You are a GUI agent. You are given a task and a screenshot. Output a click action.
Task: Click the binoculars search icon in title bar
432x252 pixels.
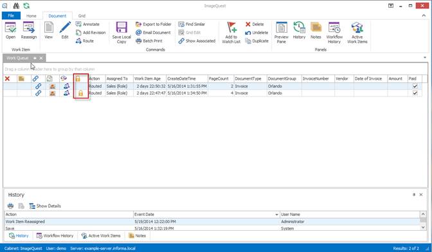click(x=16, y=6)
